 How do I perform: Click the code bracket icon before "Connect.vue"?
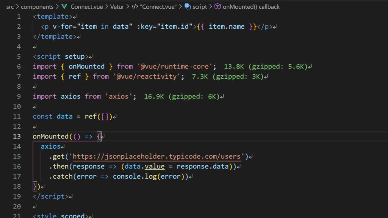135,6
